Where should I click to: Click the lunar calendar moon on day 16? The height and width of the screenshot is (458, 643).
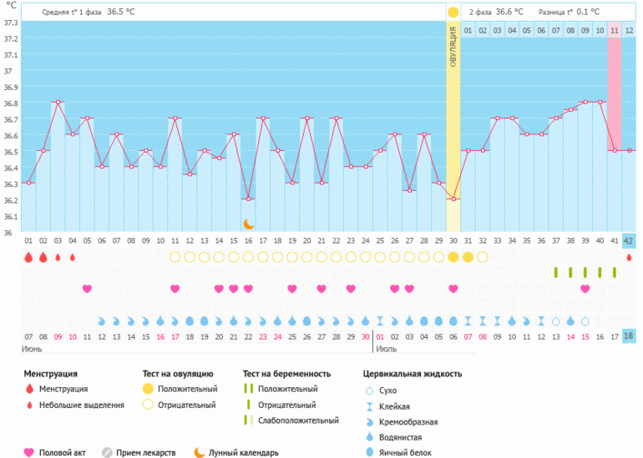pos(248,224)
